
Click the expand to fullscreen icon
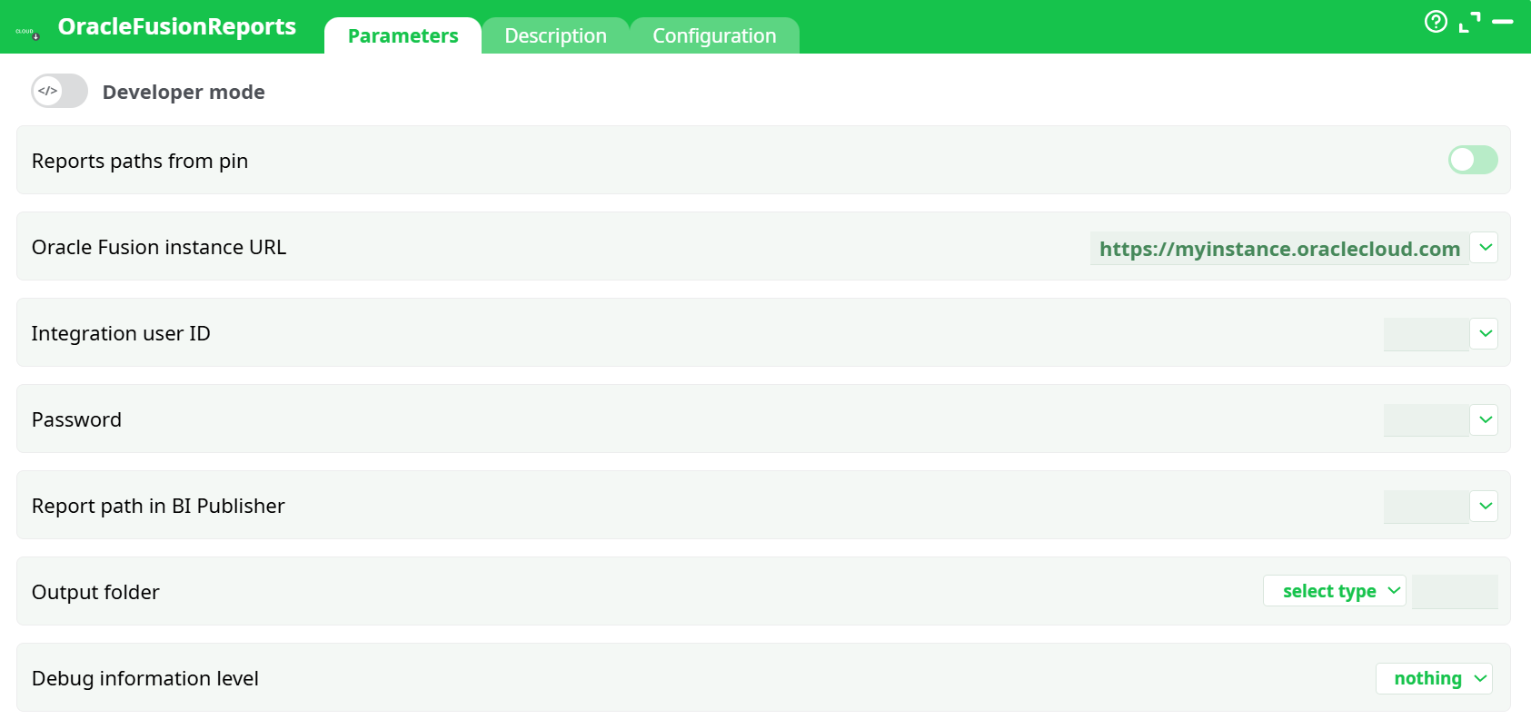click(1469, 22)
